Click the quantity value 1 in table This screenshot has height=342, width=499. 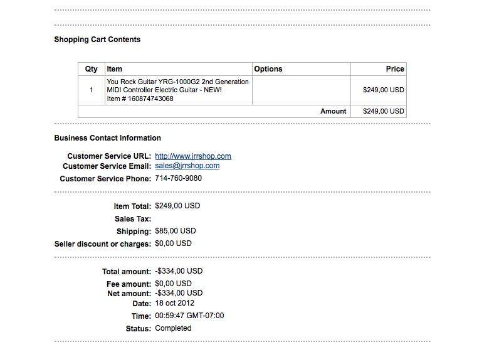coord(92,90)
